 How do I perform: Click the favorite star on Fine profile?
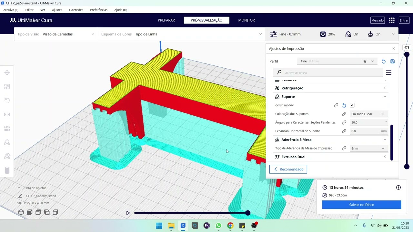pyautogui.click(x=365, y=61)
